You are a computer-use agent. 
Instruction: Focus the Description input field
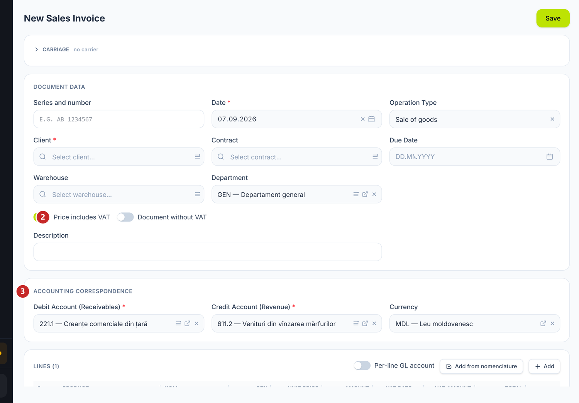pos(208,252)
